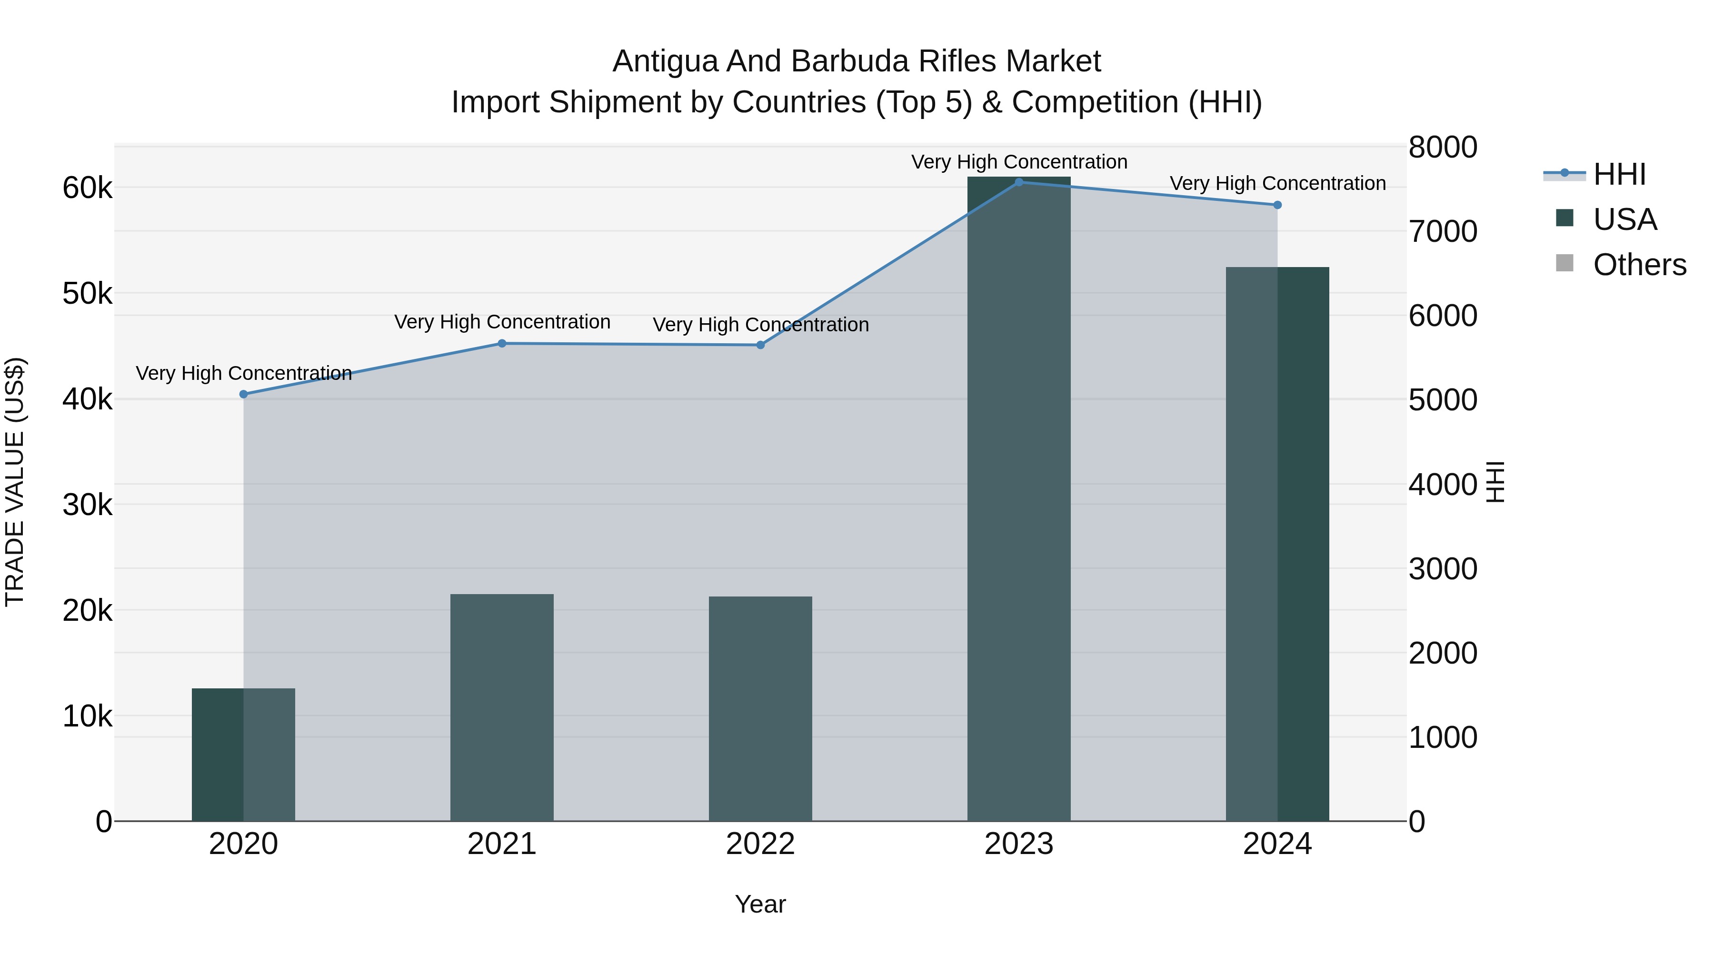Click the chart title Antigua And Barbuda Rifles Market
The image size is (1714, 964).
[857, 61]
